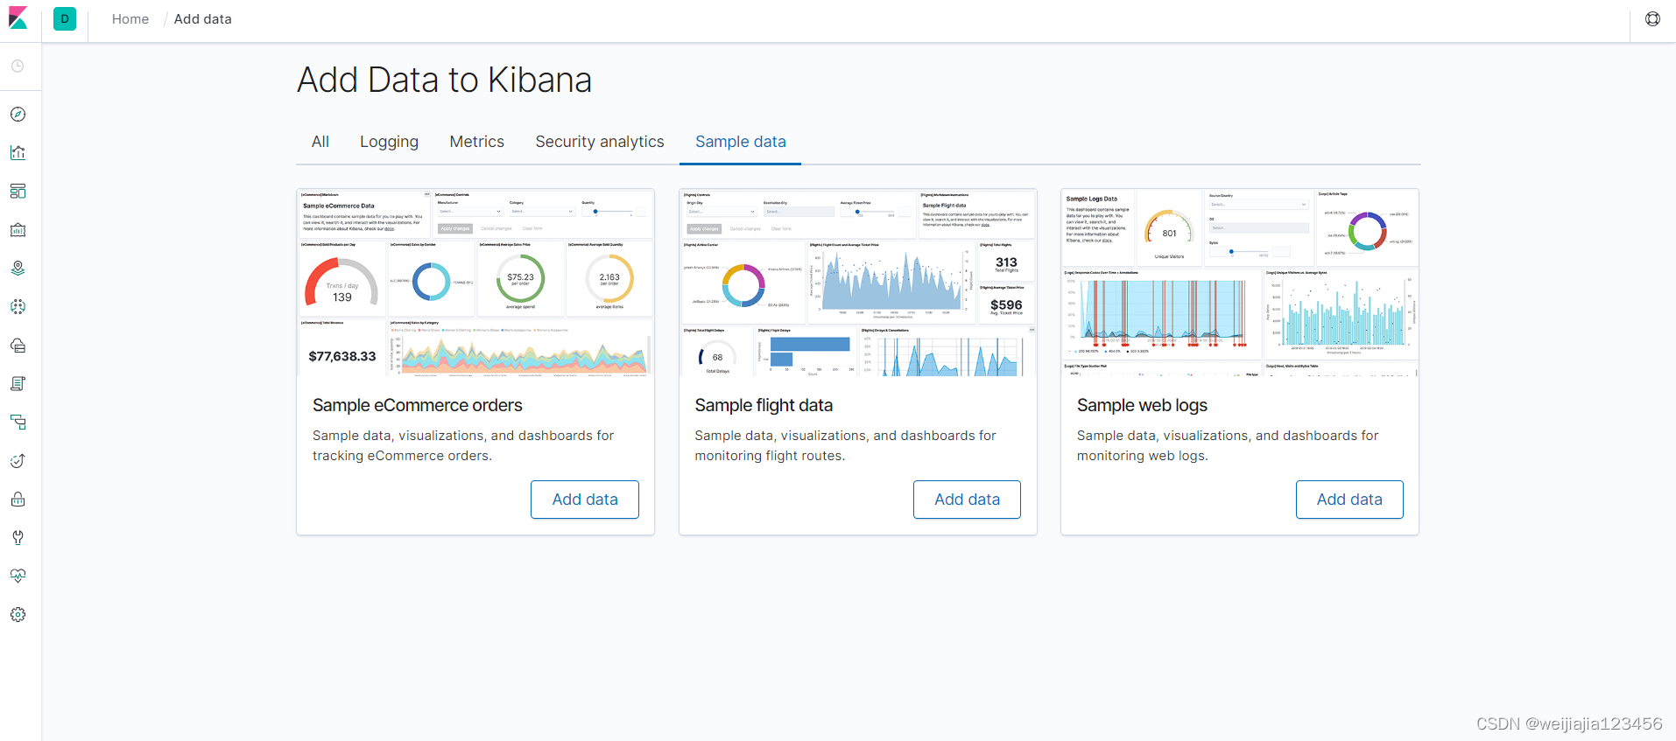Open Visualize chart icon in sidebar
Image resolution: width=1676 pixels, height=741 pixels.
pyautogui.click(x=18, y=153)
